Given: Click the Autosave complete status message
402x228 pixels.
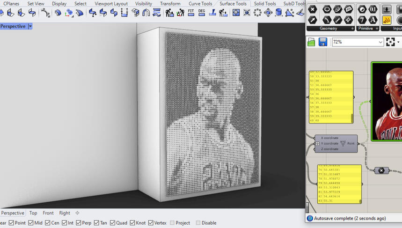Looking at the screenshot, I should pos(350,218).
